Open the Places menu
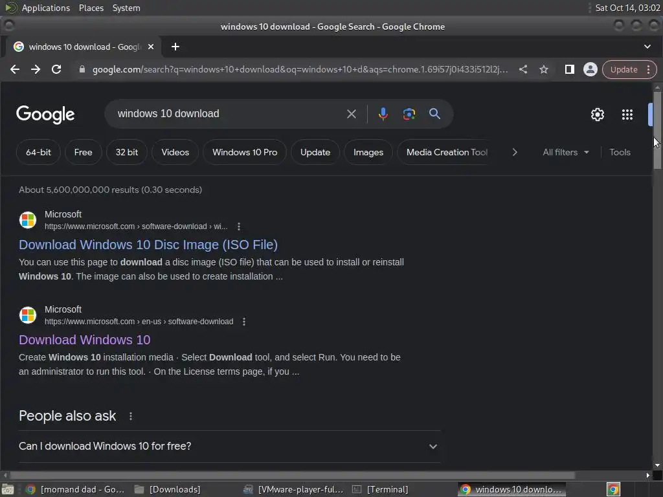 click(91, 8)
